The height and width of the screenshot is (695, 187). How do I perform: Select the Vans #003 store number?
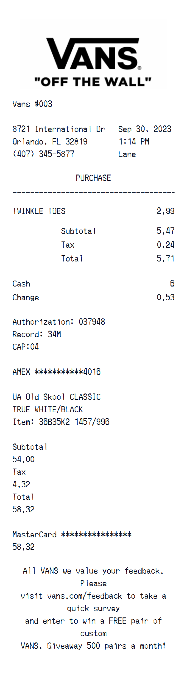point(32,104)
